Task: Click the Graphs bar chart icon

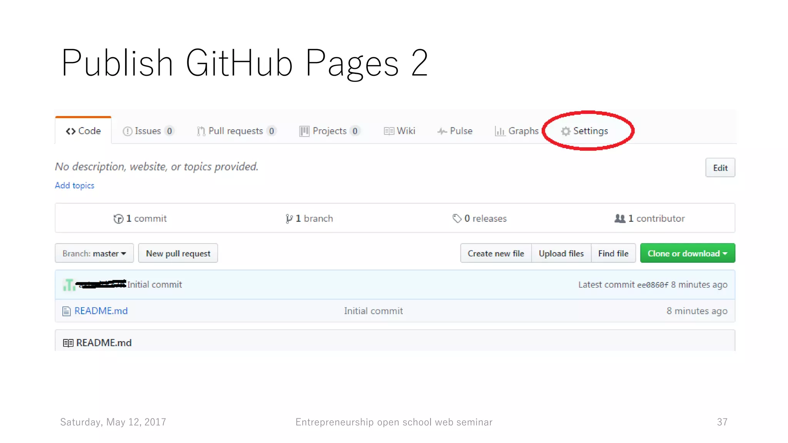Action: [x=500, y=132]
